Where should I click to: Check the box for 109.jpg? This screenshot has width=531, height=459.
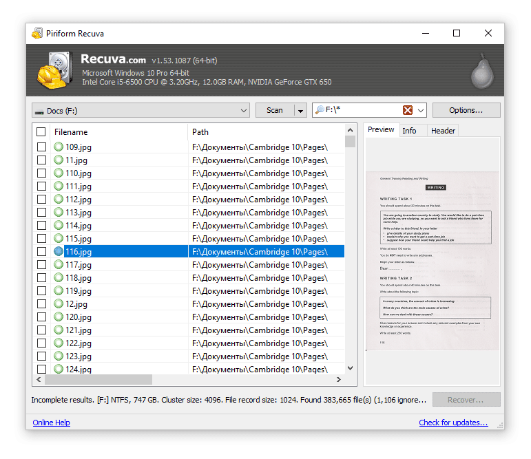[x=41, y=147]
